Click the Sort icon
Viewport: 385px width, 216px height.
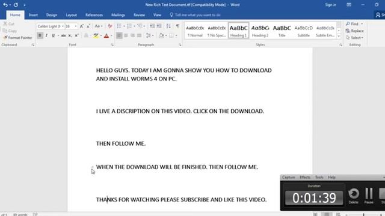168,26
